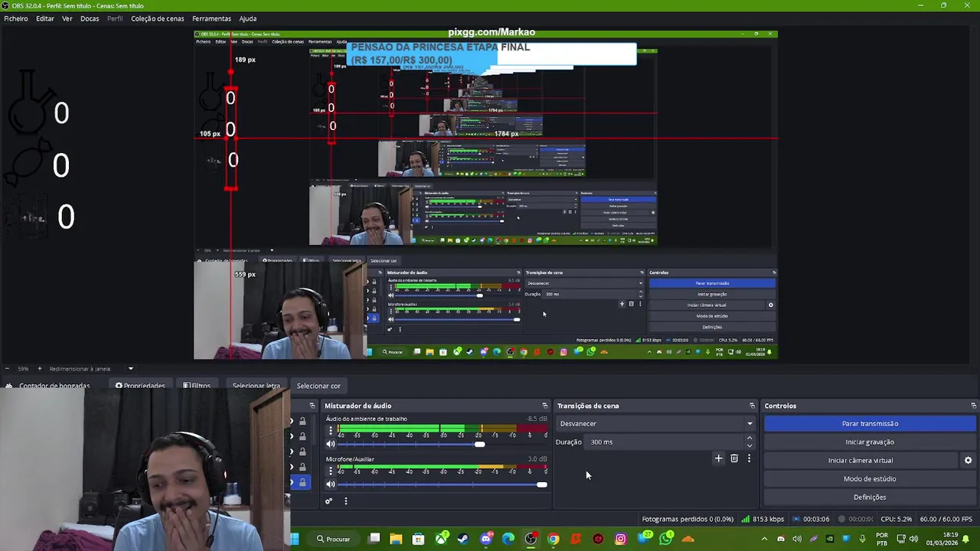Image resolution: width=980 pixels, height=551 pixels.
Task: Click Iniciar câmera virtual button
Action: click(x=861, y=460)
